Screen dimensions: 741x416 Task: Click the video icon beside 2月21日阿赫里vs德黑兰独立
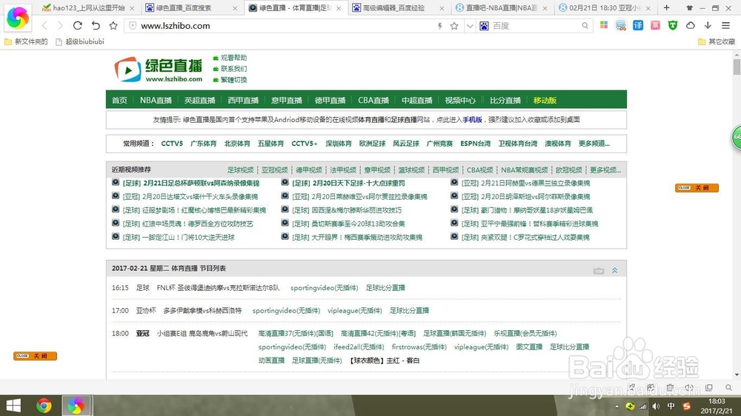point(454,182)
